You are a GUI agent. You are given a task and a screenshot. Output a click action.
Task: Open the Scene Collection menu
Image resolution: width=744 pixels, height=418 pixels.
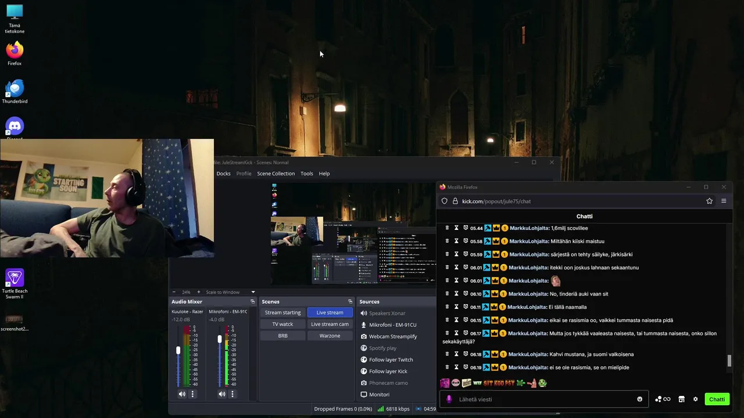[x=276, y=174]
